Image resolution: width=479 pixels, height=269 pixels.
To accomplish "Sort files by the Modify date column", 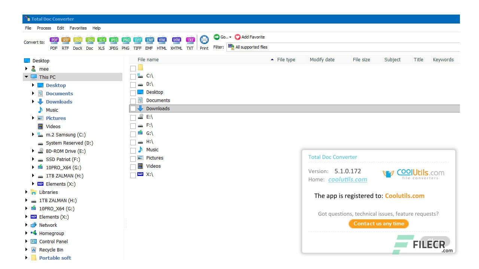I will pos(322,59).
